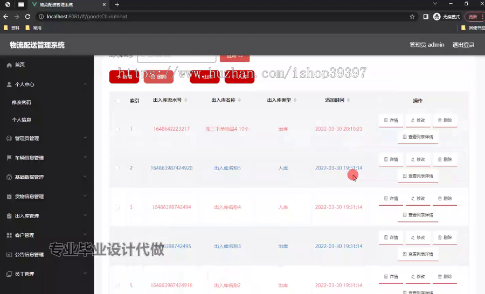Screen dimensions: 485x294
Task: Click the 个人中心 person icon
Action: click(9, 85)
